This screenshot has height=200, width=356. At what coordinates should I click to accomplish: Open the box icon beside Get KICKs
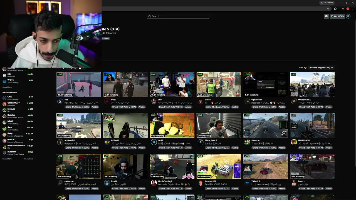coord(326,16)
